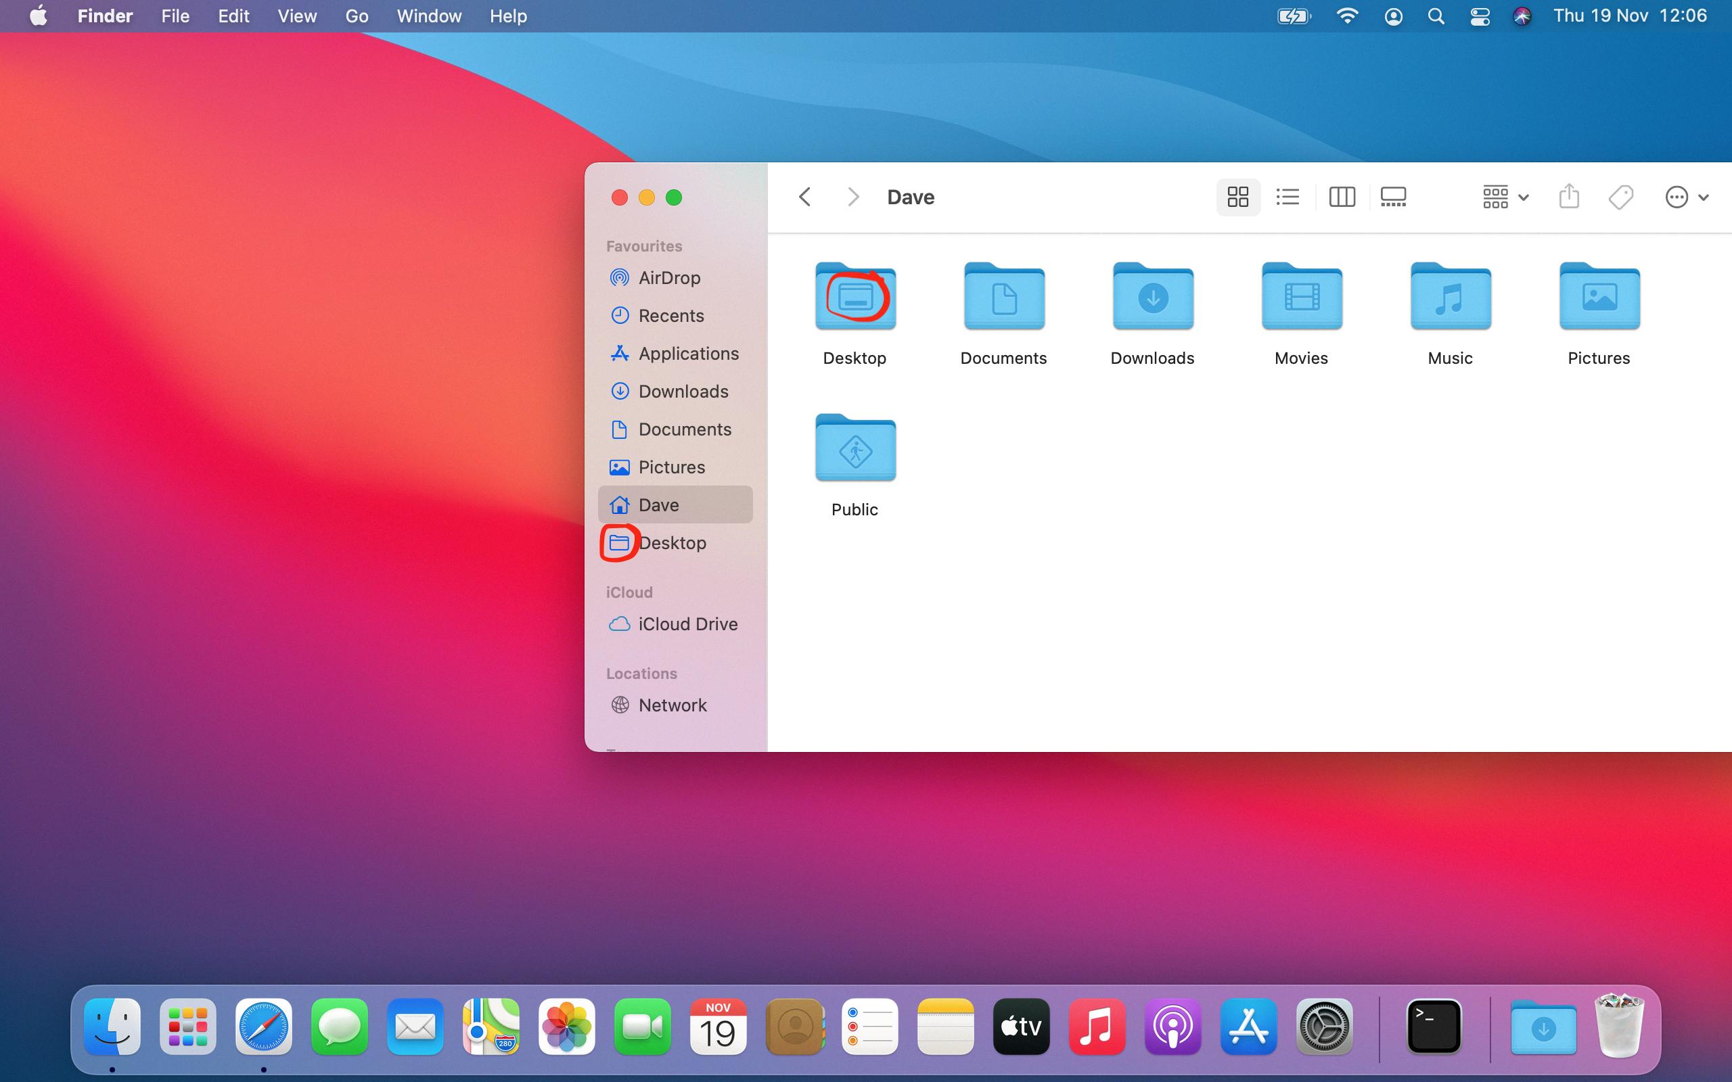The width and height of the screenshot is (1732, 1082).
Task: Click the battery status icon
Action: [x=1294, y=16]
